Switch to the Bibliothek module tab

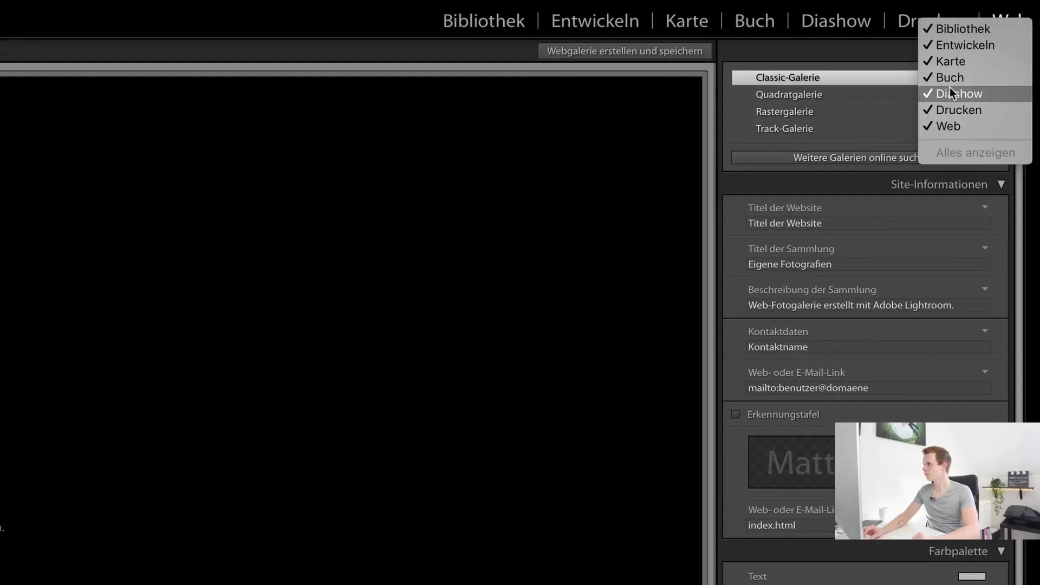pyautogui.click(x=483, y=21)
